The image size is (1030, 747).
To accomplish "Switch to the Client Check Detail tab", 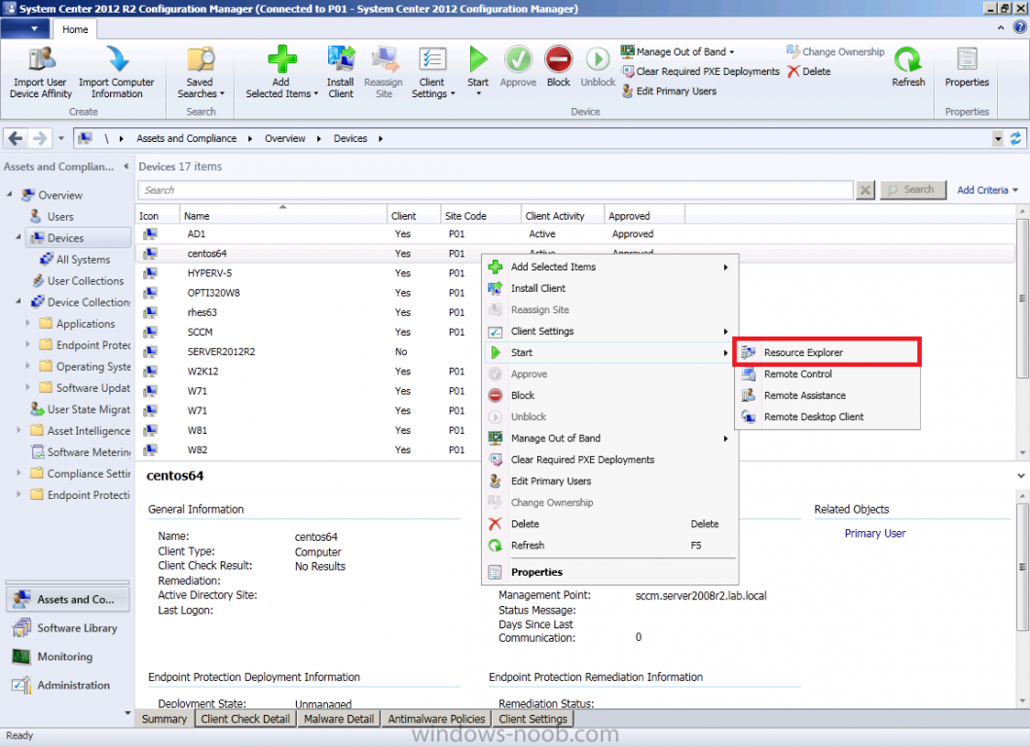I will pos(245,719).
